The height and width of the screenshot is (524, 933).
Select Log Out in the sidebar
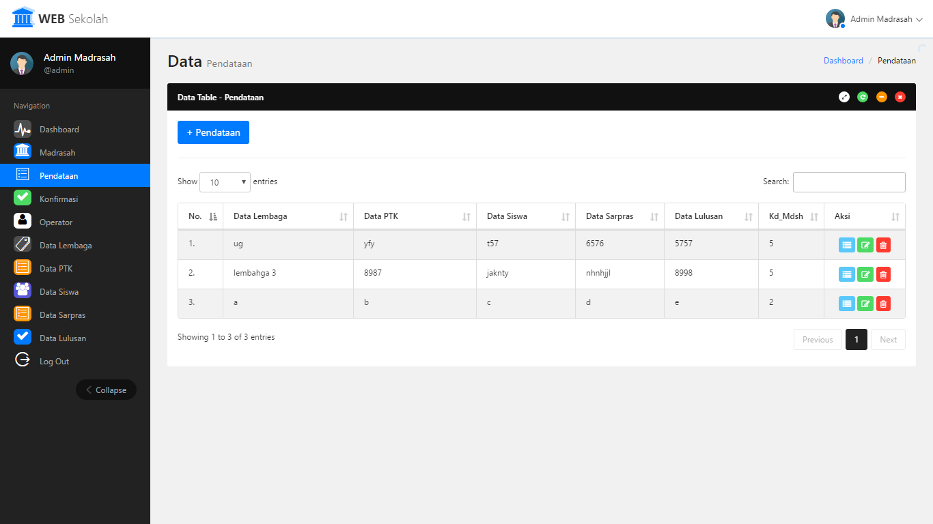click(54, 361)
